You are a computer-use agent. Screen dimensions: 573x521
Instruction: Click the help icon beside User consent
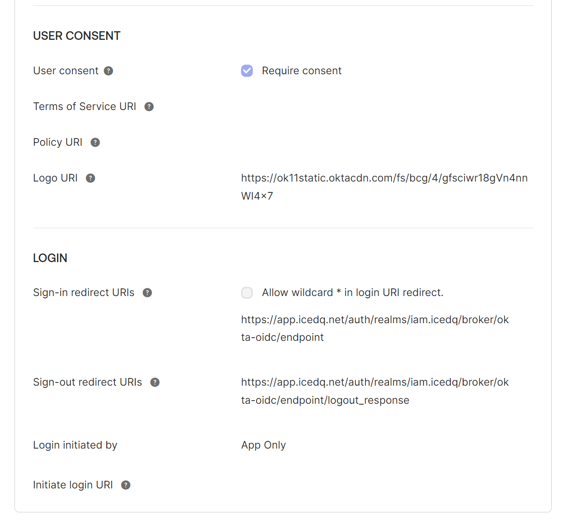pos(109,71)
